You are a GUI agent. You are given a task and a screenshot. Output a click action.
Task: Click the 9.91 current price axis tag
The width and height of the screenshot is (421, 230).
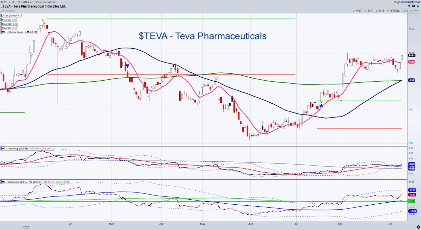[x=411, y=56]
